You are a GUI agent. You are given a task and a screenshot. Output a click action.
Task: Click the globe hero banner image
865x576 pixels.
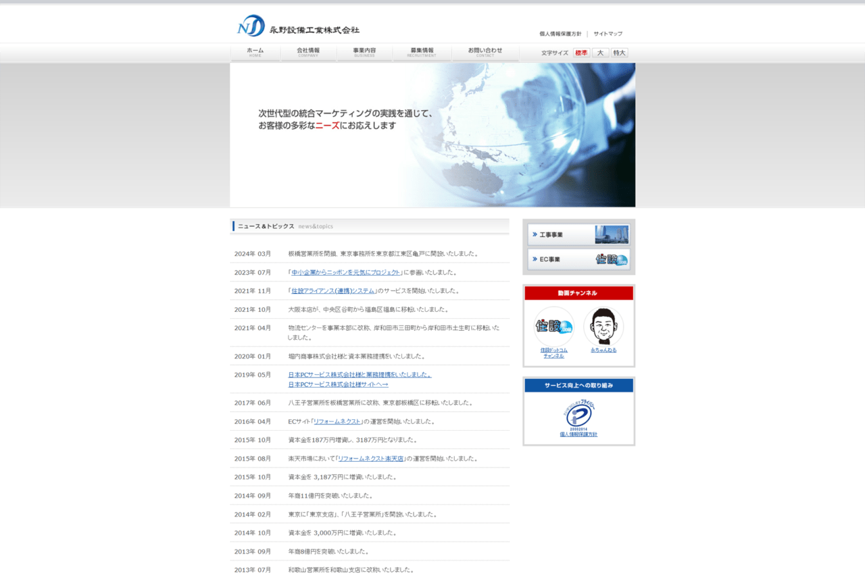click(432, 134)
